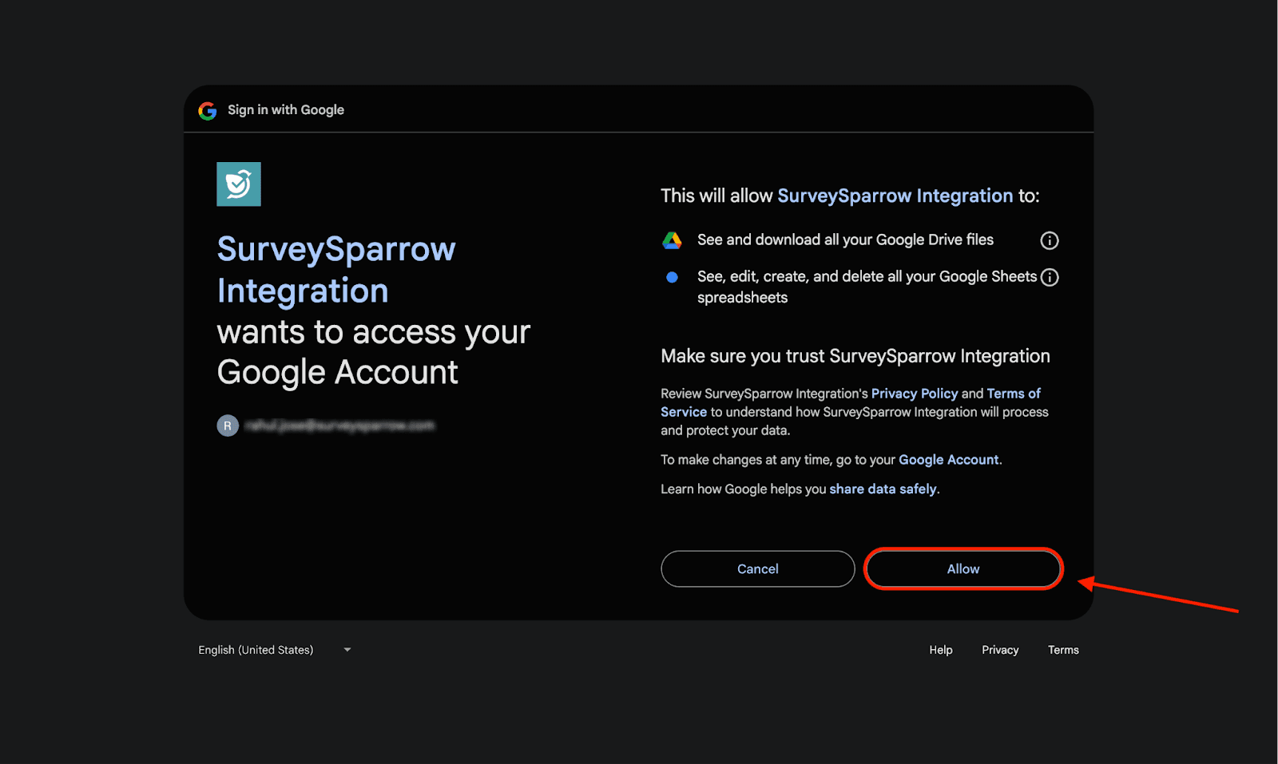The height and width of the screenshot is (764, 1278).
Task: Select the blurred account email address
Action: pyautogui.click(x=339, y=426)
